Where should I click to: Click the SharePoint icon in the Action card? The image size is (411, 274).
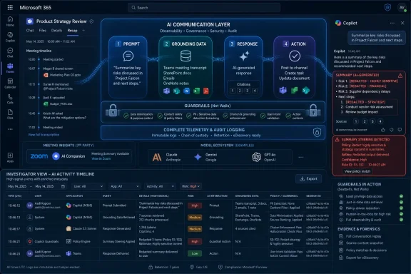point(305,90)
